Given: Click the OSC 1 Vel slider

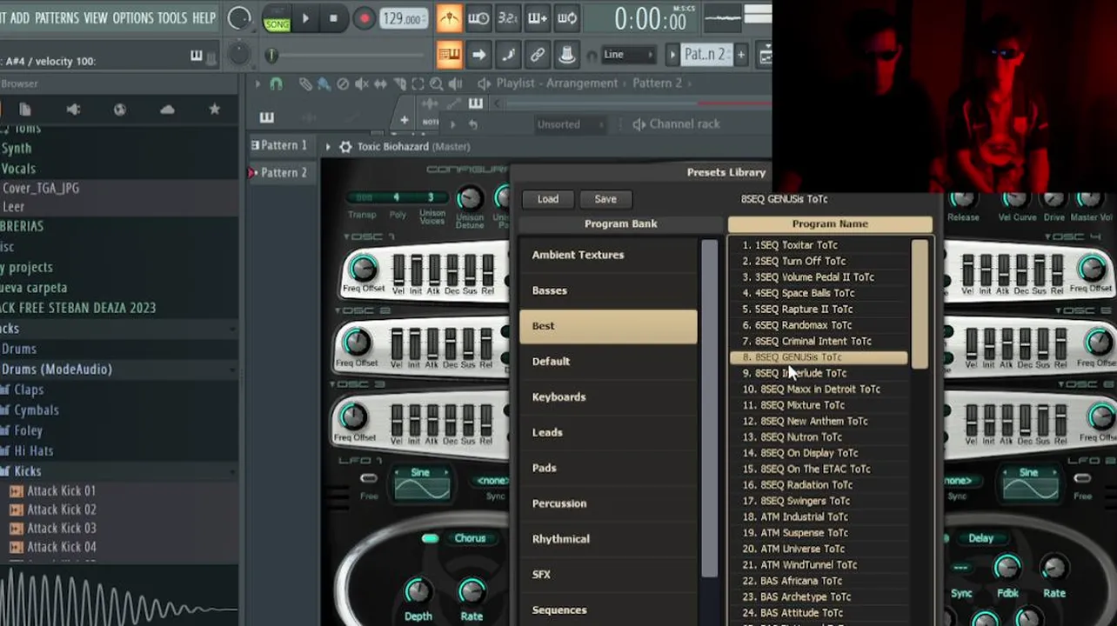Looking at the screenshot, I should [398, 270].
